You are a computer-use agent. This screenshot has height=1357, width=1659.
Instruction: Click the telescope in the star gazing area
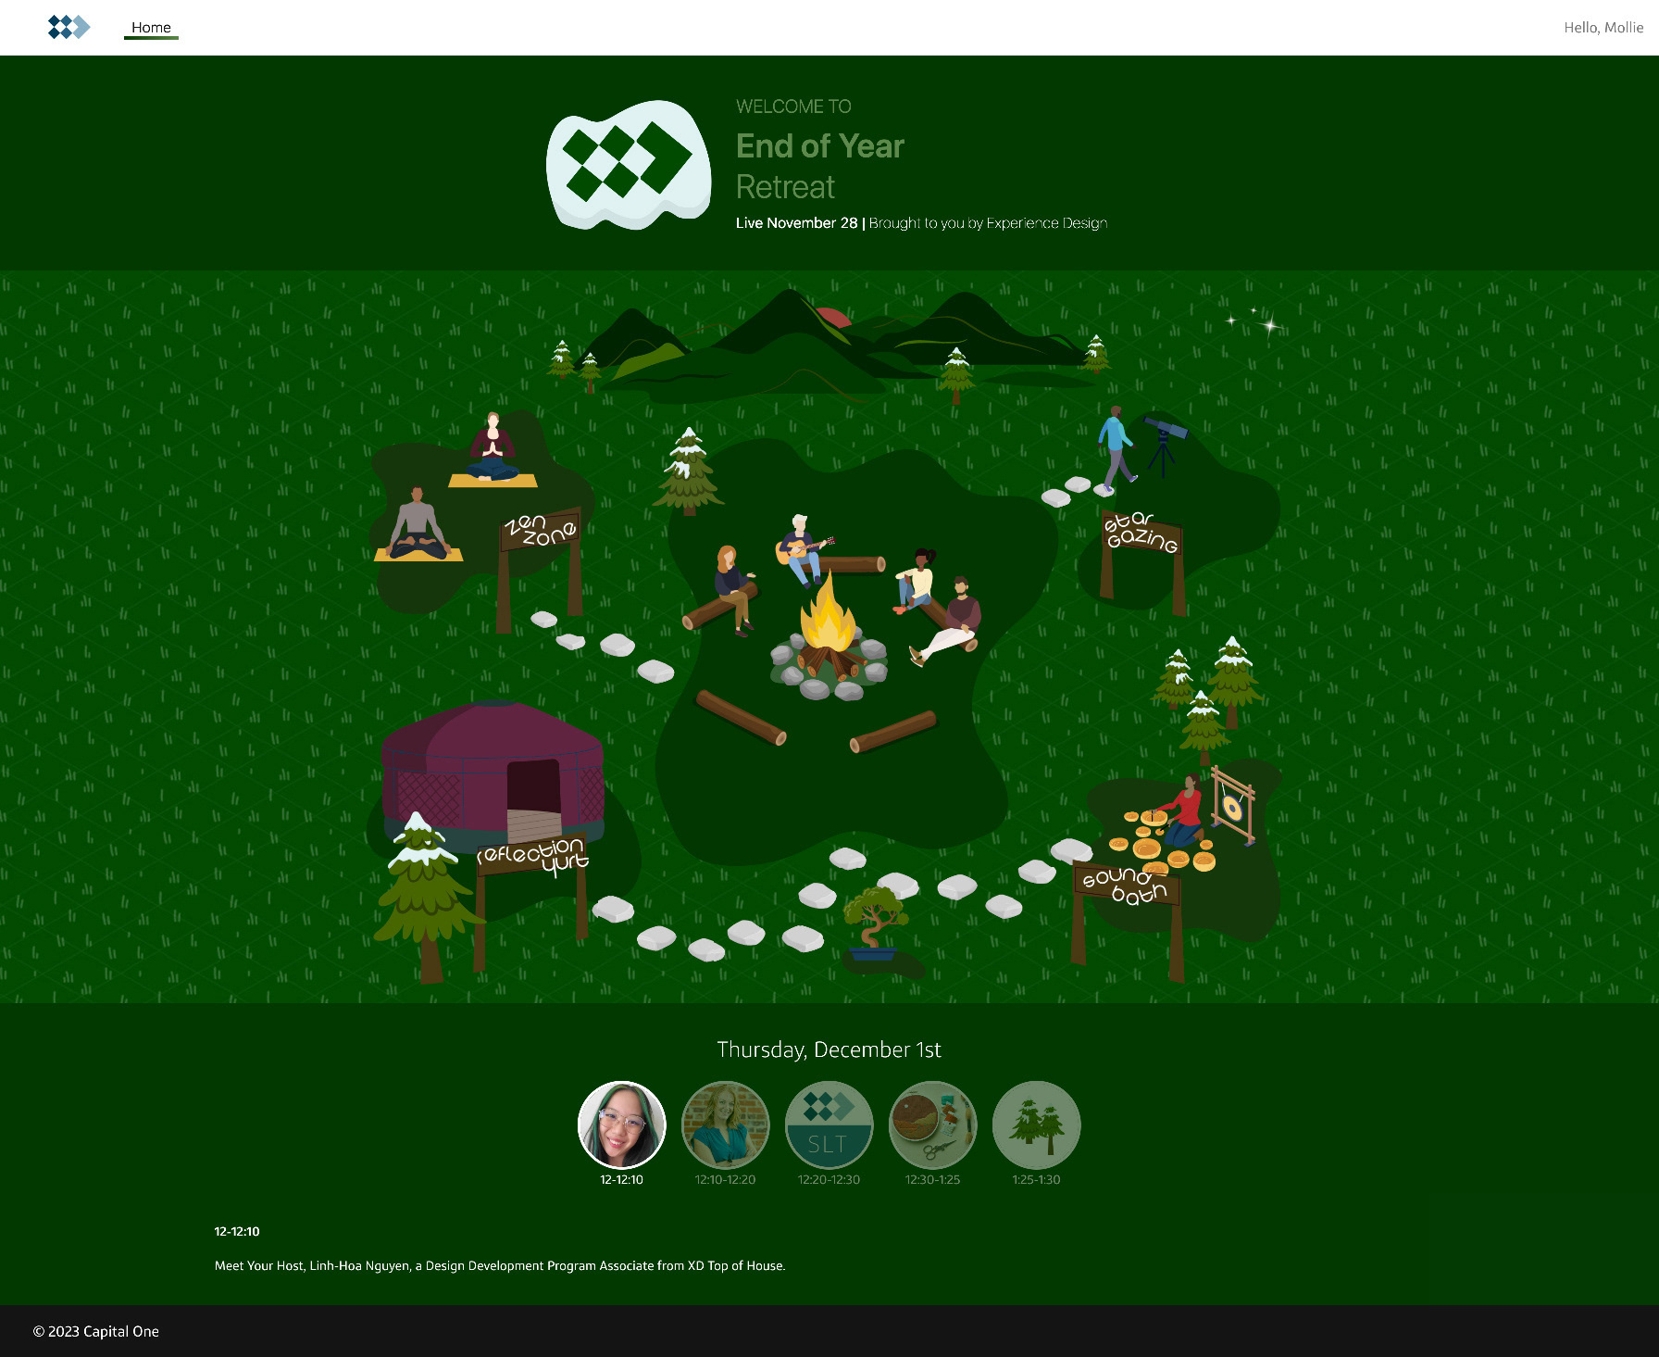(1165, 446)
